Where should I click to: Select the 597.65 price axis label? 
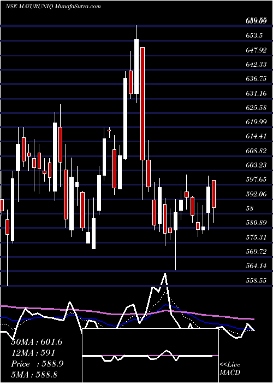[257, 179]
